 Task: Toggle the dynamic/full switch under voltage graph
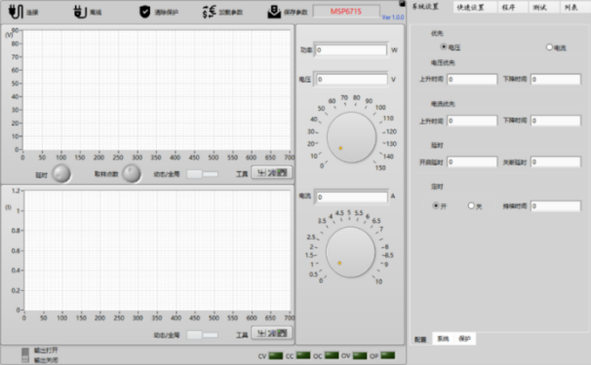pyautogui.click(x=203, y=174)
